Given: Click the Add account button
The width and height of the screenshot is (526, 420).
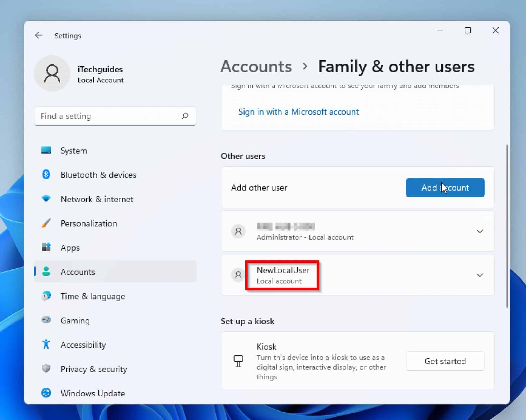Looking at the screenshot, I should (445, 188).
